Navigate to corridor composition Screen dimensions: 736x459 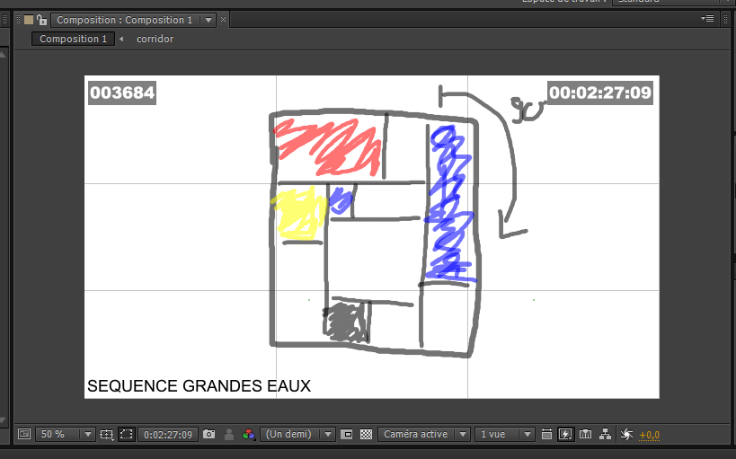click(x=155, y=39)
